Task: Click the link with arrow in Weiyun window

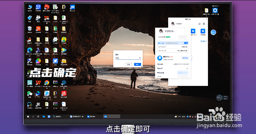Action: click(203, 41)
